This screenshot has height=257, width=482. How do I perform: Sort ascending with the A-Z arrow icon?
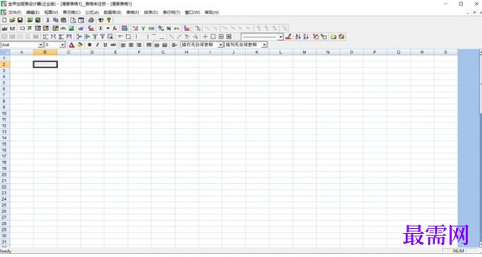coord(298,37)
